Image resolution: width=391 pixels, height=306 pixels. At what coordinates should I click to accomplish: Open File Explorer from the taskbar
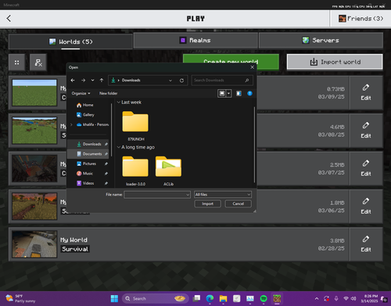point(223,298)
